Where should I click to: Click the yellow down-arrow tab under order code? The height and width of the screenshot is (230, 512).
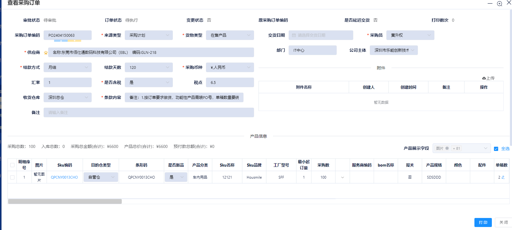(75, 41)
